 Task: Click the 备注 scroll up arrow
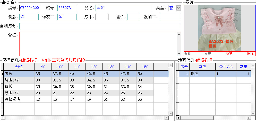(179, 34)
